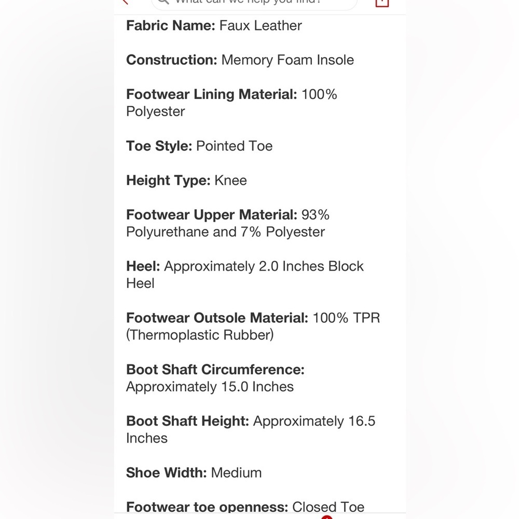The width and height of the screenshot is (519, 519).
Task: Tap the Construction Memory Foam Insole text
Action: click(x=240, y=60)
